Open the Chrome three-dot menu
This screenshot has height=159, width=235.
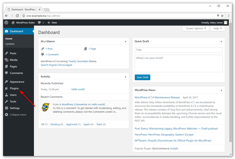click(x=229, y=16)
